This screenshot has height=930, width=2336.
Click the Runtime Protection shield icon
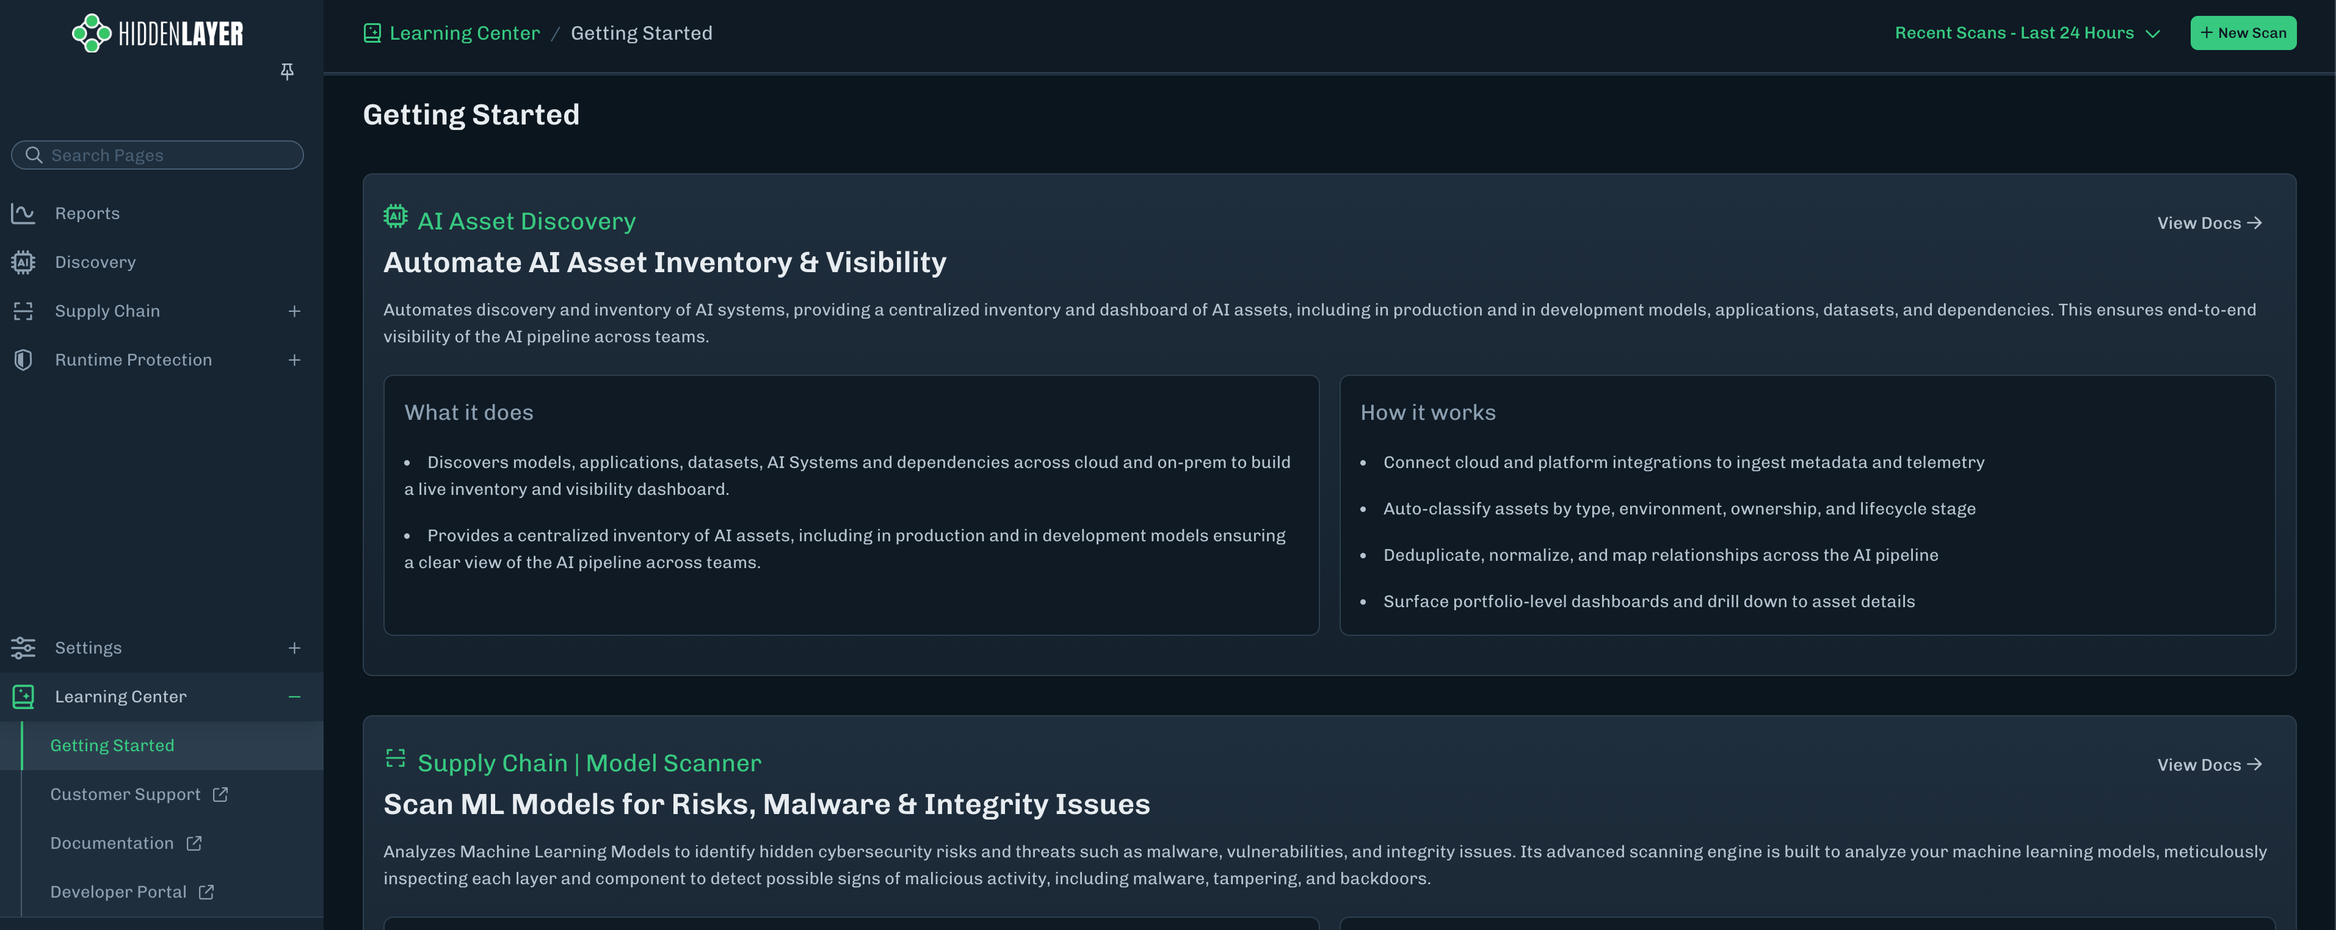(x=23, y=360)
